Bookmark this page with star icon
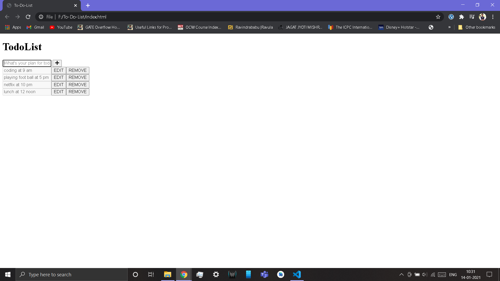500x281 pixels. [438, 17]
